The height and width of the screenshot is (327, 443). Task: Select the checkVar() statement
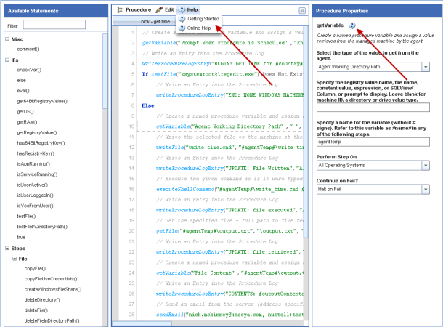pyautogui.click(x=29, y=70)
